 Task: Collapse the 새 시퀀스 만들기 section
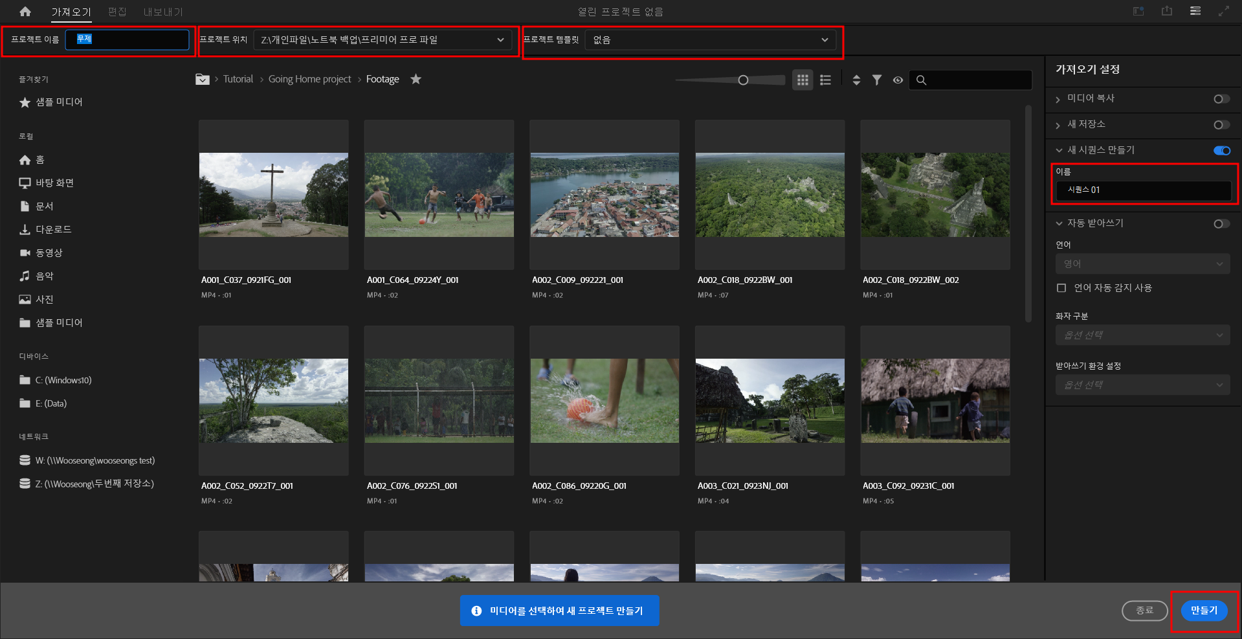pyautogui.click(x=1059, y=150)
